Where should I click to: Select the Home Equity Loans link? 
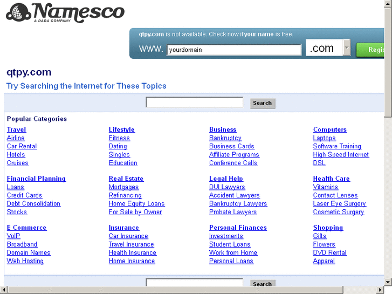137,204
